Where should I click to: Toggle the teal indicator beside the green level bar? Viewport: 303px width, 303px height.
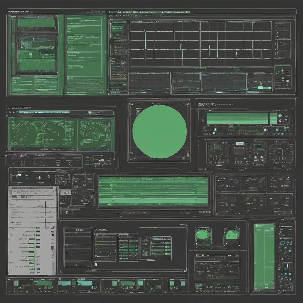[x=273, y=118]
